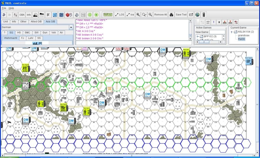The width and height of the screenshot is (260, 158).
Task: Switch to the FJ subtab
Action: click(23, 38)
